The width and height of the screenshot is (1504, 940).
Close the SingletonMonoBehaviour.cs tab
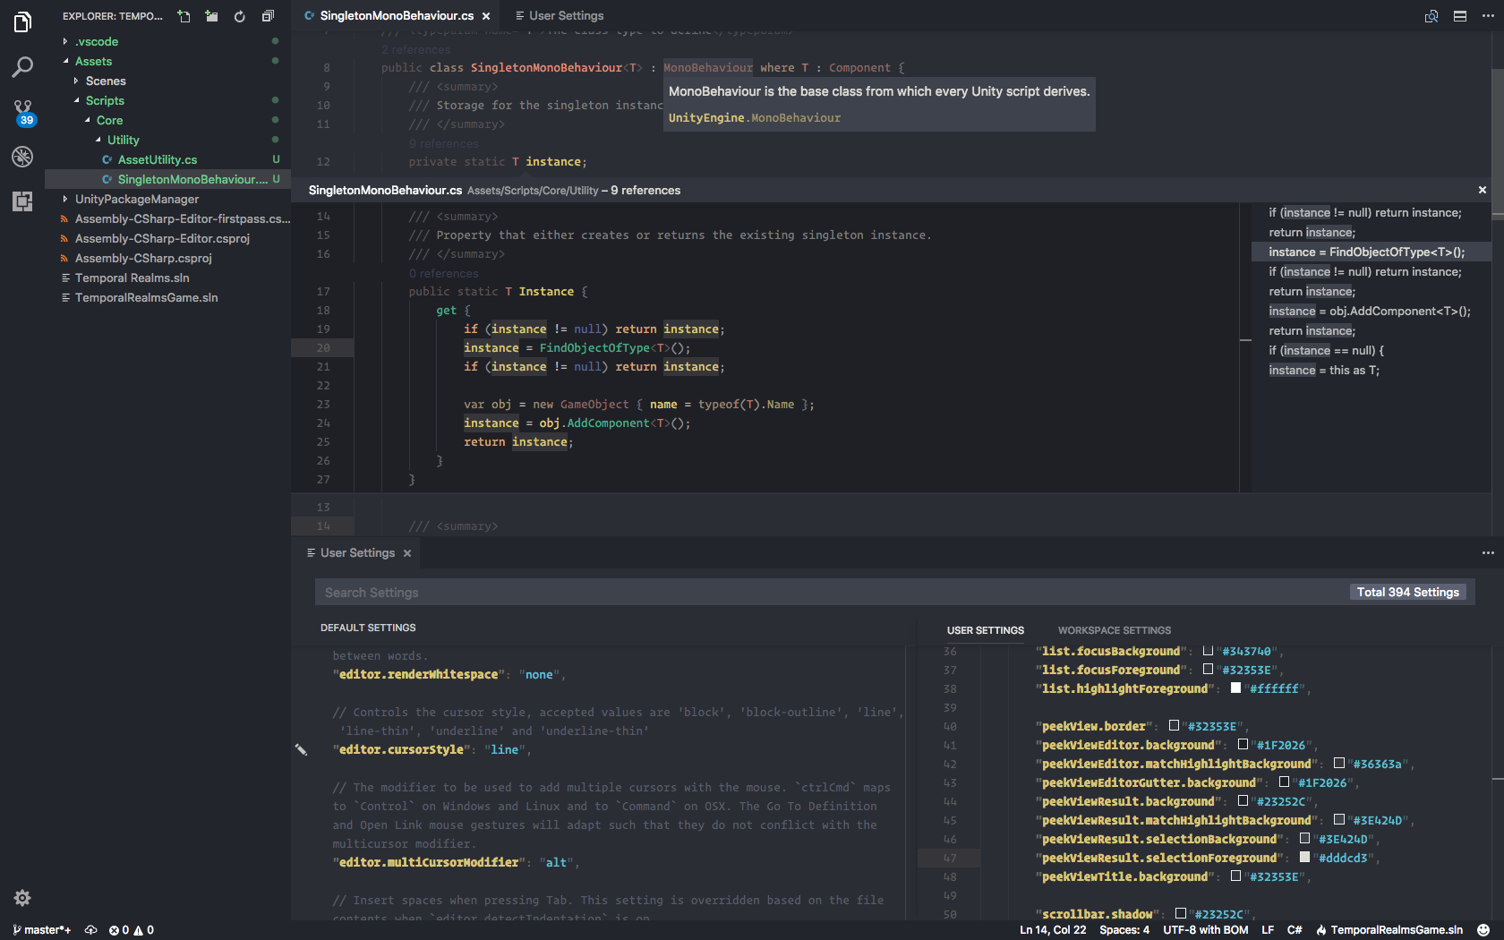click(486, 16)
